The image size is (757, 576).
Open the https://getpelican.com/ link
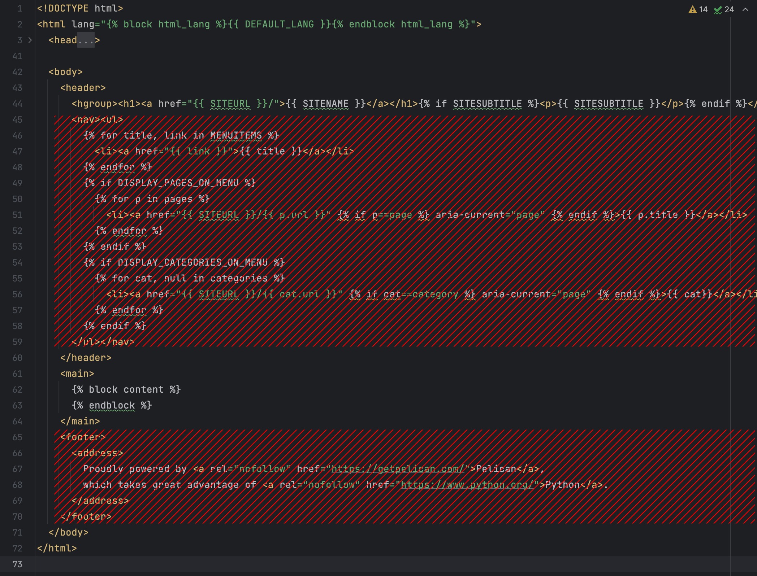398,469
